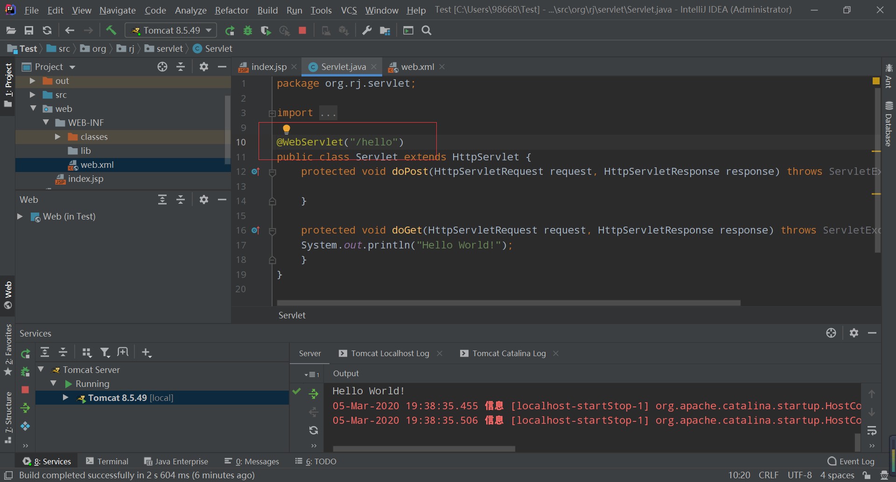Search everywhere magnifier icon
The width and height of the screenshot is (896, 482).
coord(427,31)
